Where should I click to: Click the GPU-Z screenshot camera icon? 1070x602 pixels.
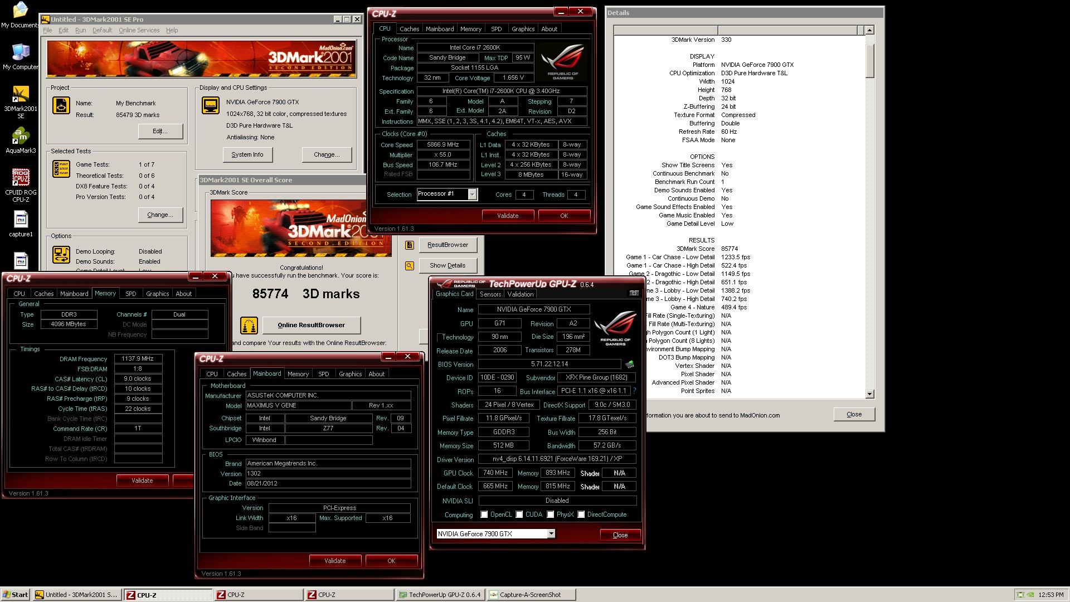pos(634,293)
